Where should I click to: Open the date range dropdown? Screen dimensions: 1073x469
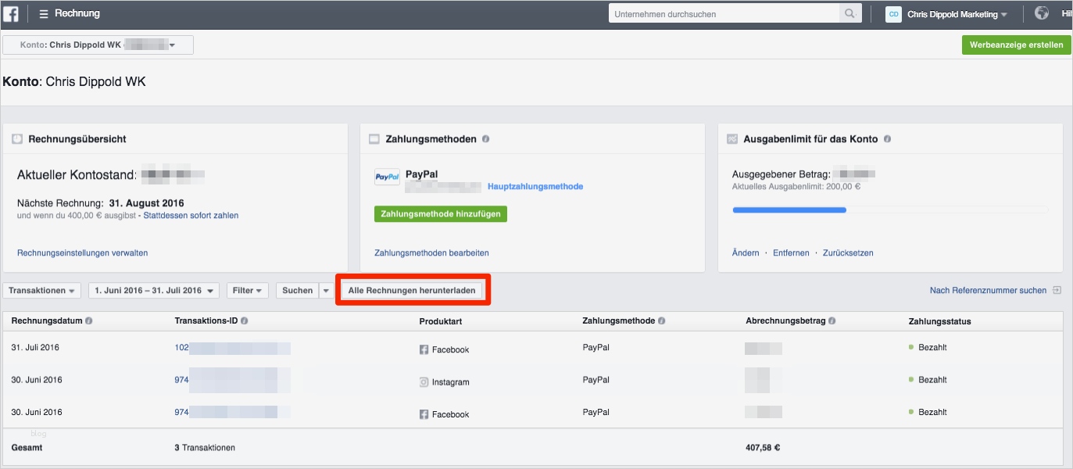[153, 291]
